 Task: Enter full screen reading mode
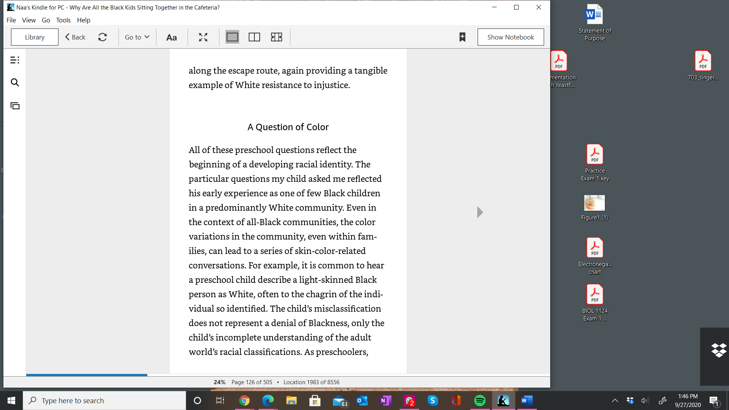pos(203,37)
